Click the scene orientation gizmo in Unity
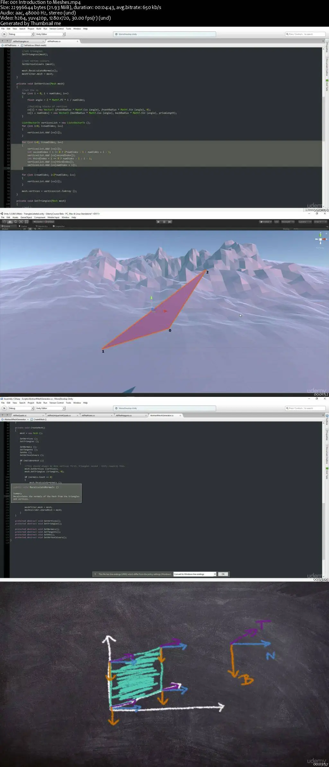 coord(320,239)
